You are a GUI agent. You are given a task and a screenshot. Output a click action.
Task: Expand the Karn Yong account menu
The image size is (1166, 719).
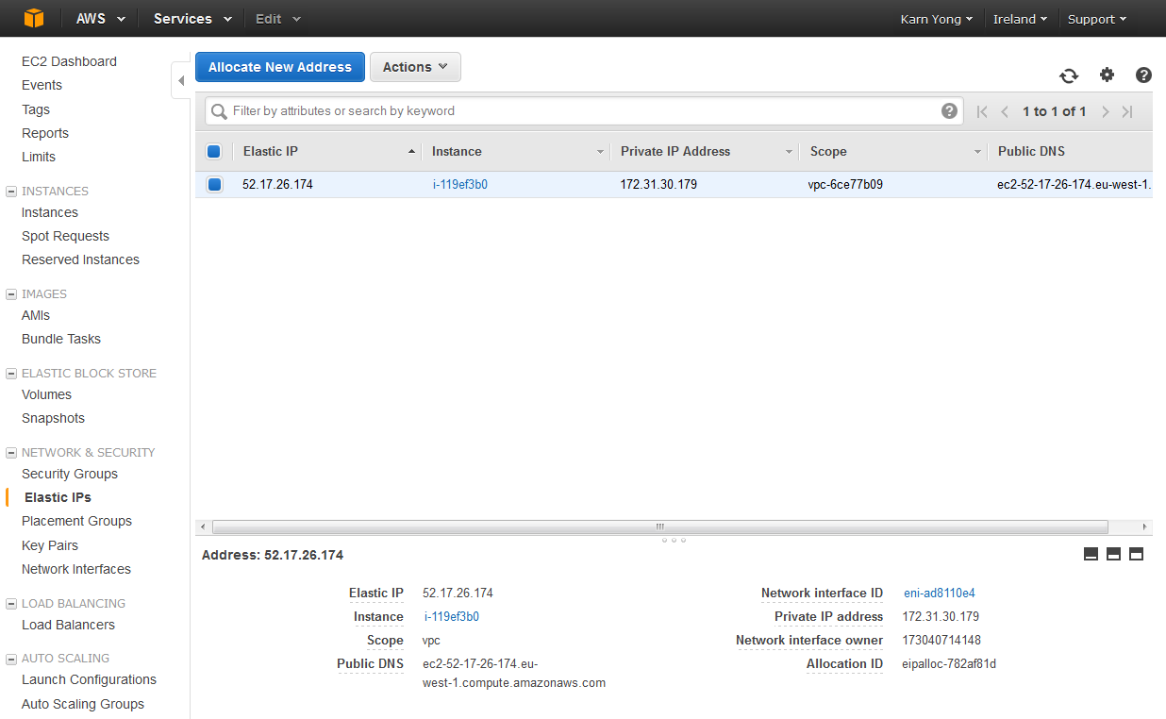click(936, 19)
